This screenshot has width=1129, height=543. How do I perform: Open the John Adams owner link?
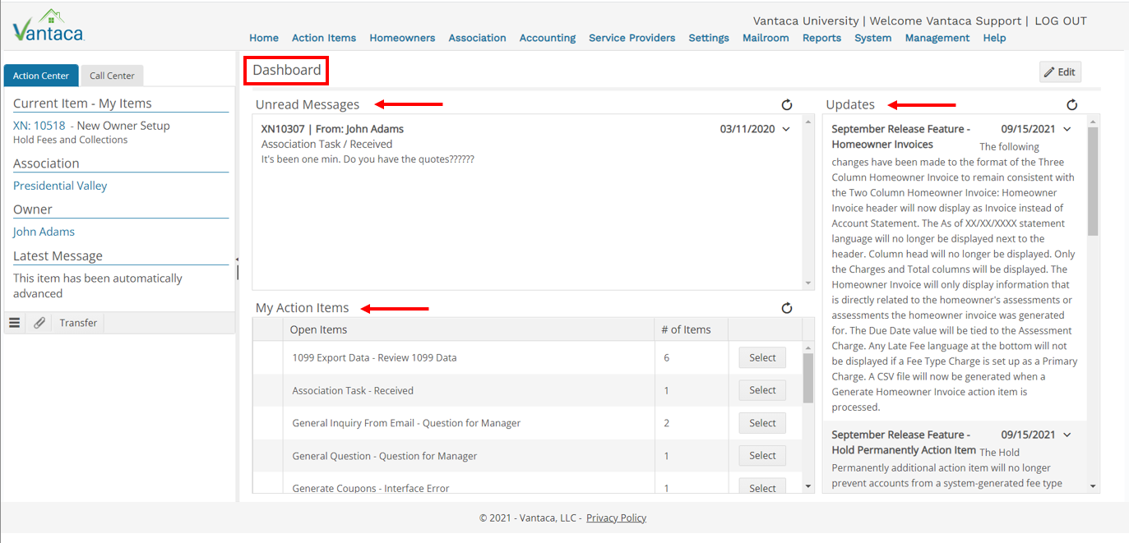[44, 232]
